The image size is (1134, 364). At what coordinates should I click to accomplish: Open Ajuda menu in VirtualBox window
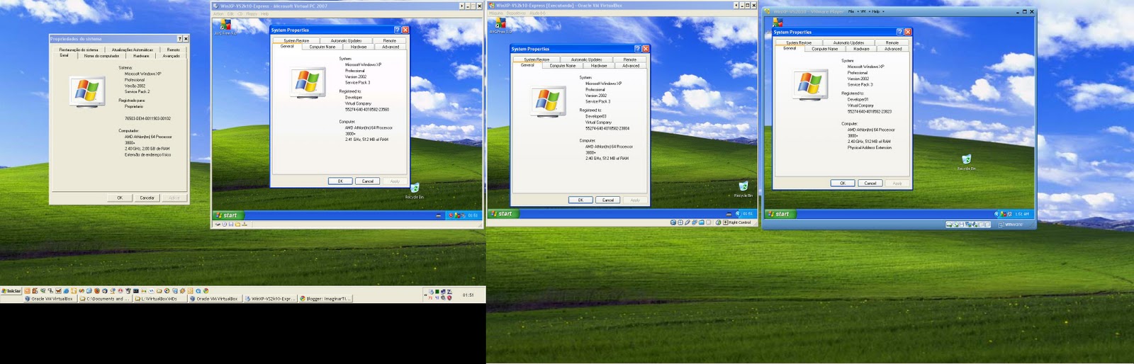click(537, 13)
